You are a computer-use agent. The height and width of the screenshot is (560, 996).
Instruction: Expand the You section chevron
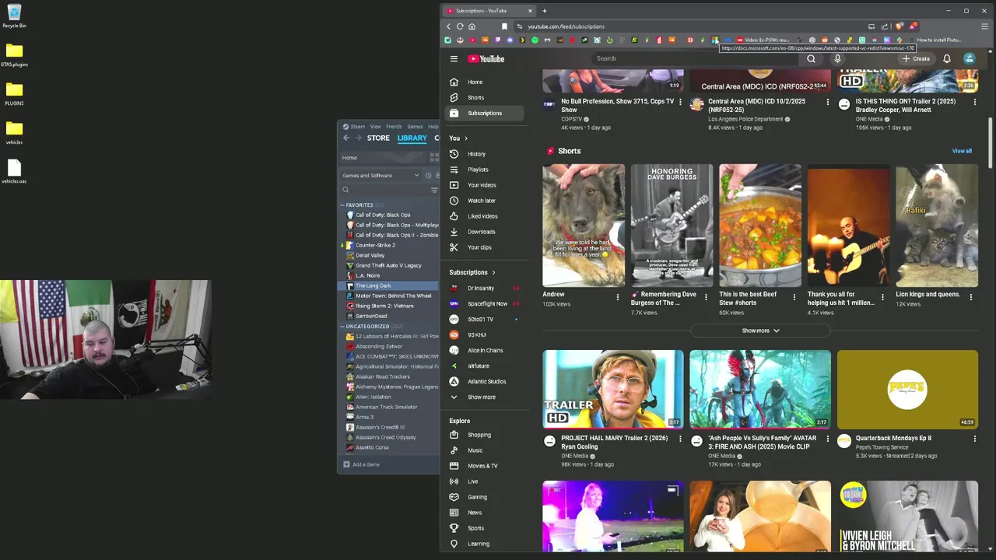[x=465, y=138]
